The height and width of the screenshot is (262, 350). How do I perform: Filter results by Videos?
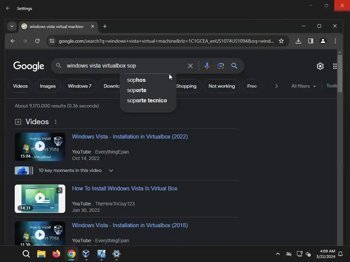[20, 86]
